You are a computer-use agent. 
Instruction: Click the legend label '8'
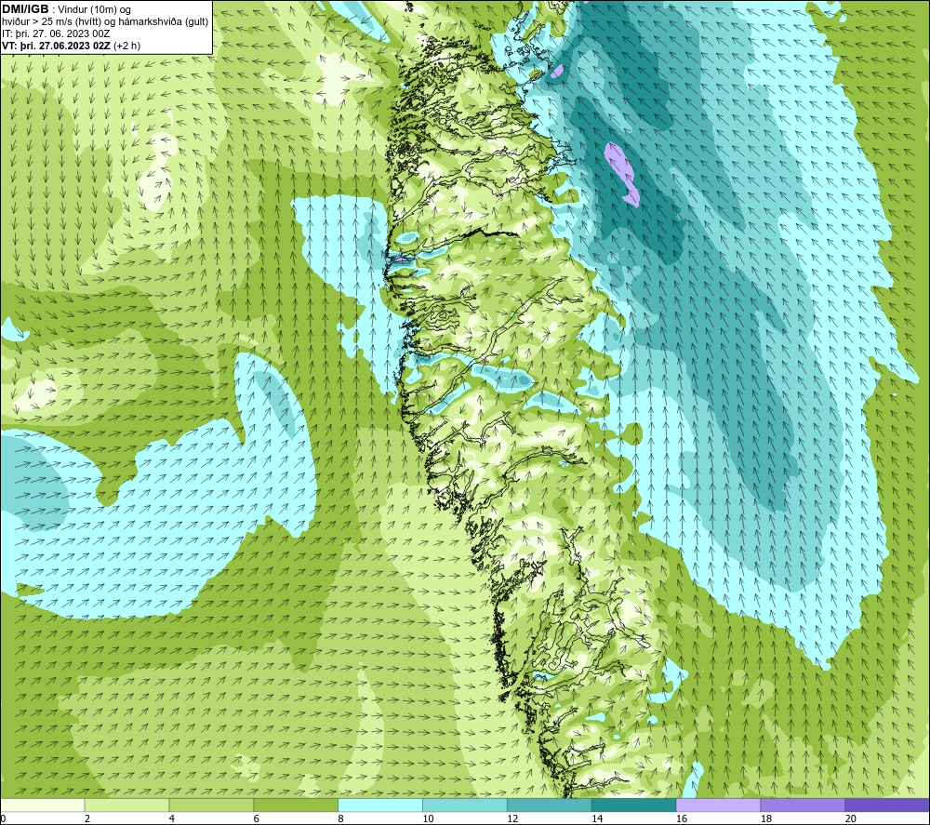340,819
